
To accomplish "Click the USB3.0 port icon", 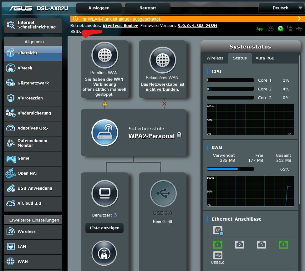I will click(x=218, y=255).
